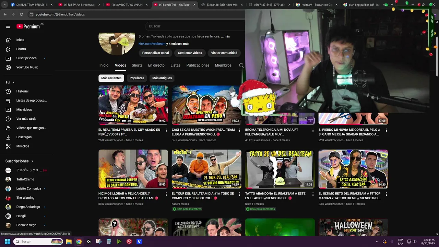This screenshot has height=247, width=439.
Task: Reload the page with browser refresh icon
Action: click(21, 14)
